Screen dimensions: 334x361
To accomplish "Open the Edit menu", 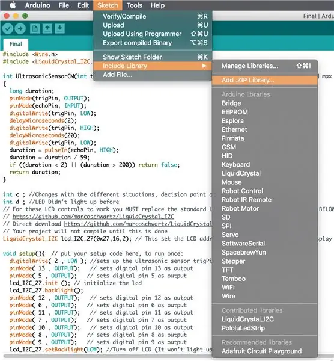I will pos(83,5).
